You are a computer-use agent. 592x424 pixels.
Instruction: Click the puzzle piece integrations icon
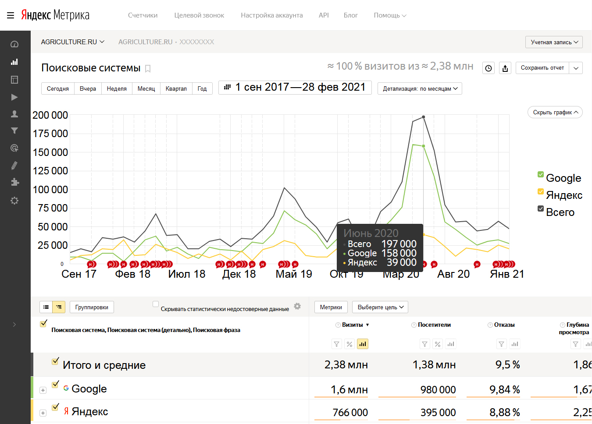[14, 182]
